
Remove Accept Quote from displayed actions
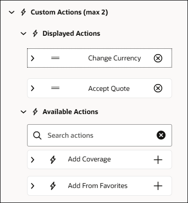tap(158, 88)
